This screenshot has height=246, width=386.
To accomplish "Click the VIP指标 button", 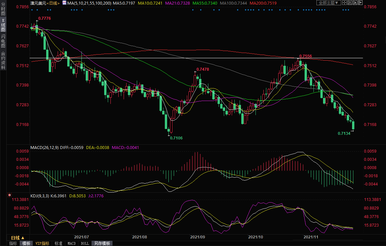I will (x=43, y=243).
